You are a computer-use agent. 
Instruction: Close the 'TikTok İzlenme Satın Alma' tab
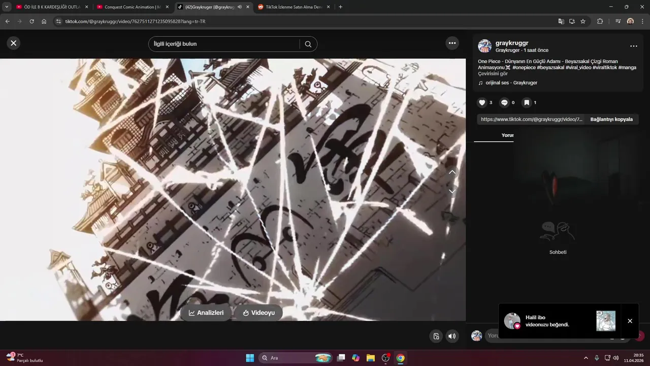[328, 7]
